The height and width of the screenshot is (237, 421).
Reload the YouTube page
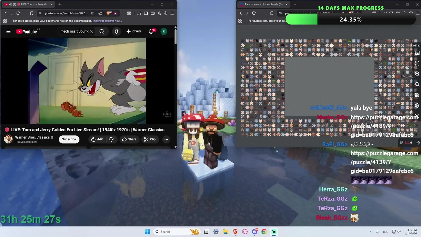pyautogui.click(x=18, y=13)
